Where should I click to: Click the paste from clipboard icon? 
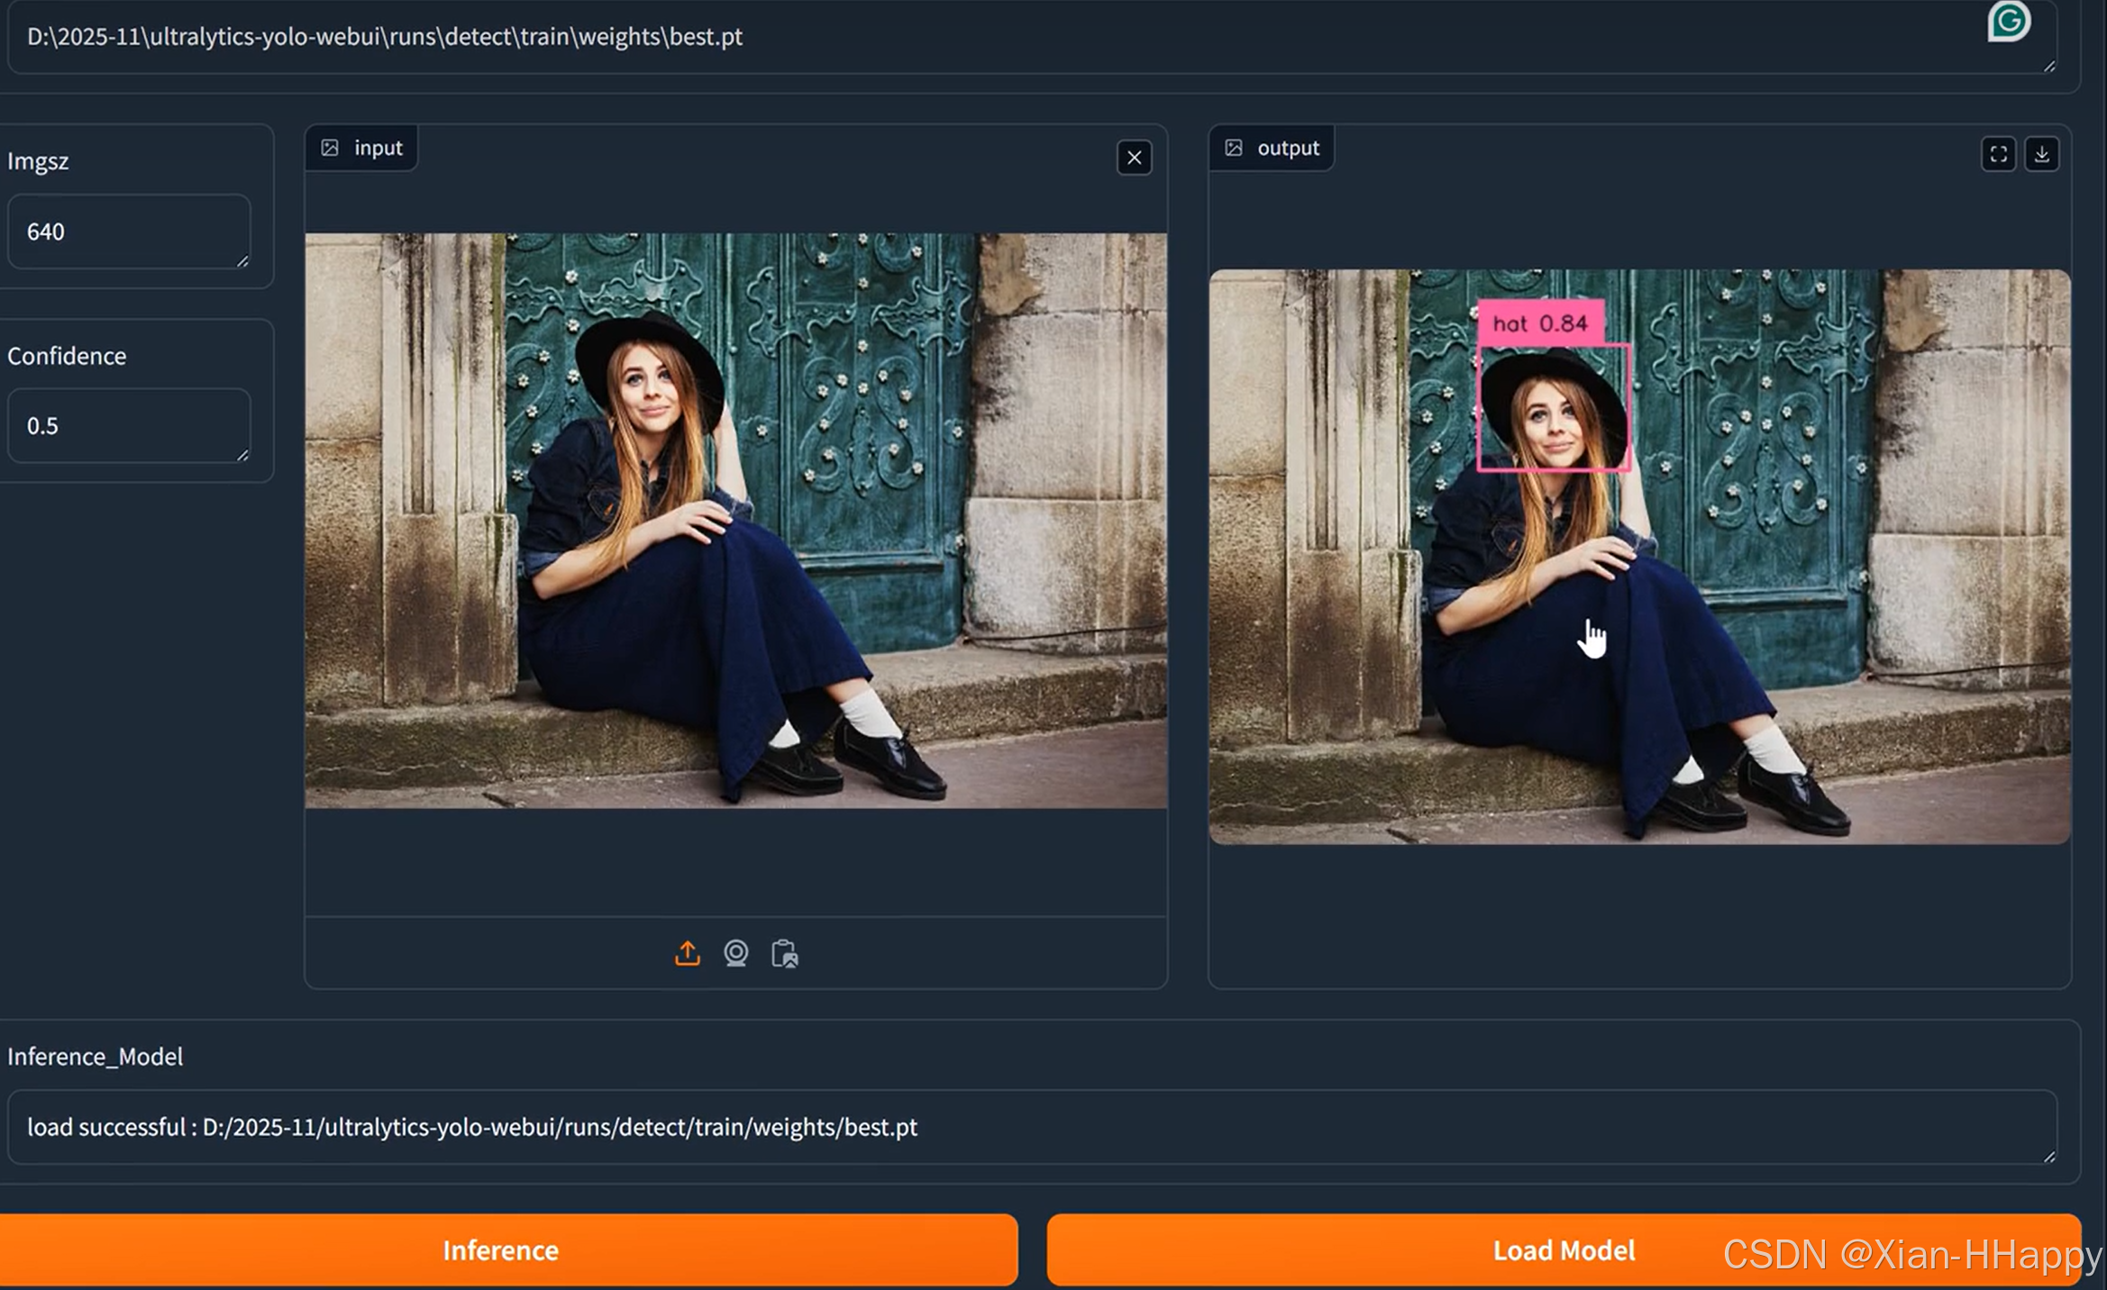(x=784, y=953)
